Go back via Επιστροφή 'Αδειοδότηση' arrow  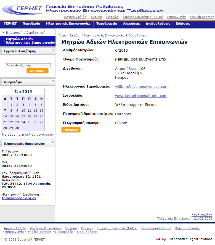coord(4,33)
